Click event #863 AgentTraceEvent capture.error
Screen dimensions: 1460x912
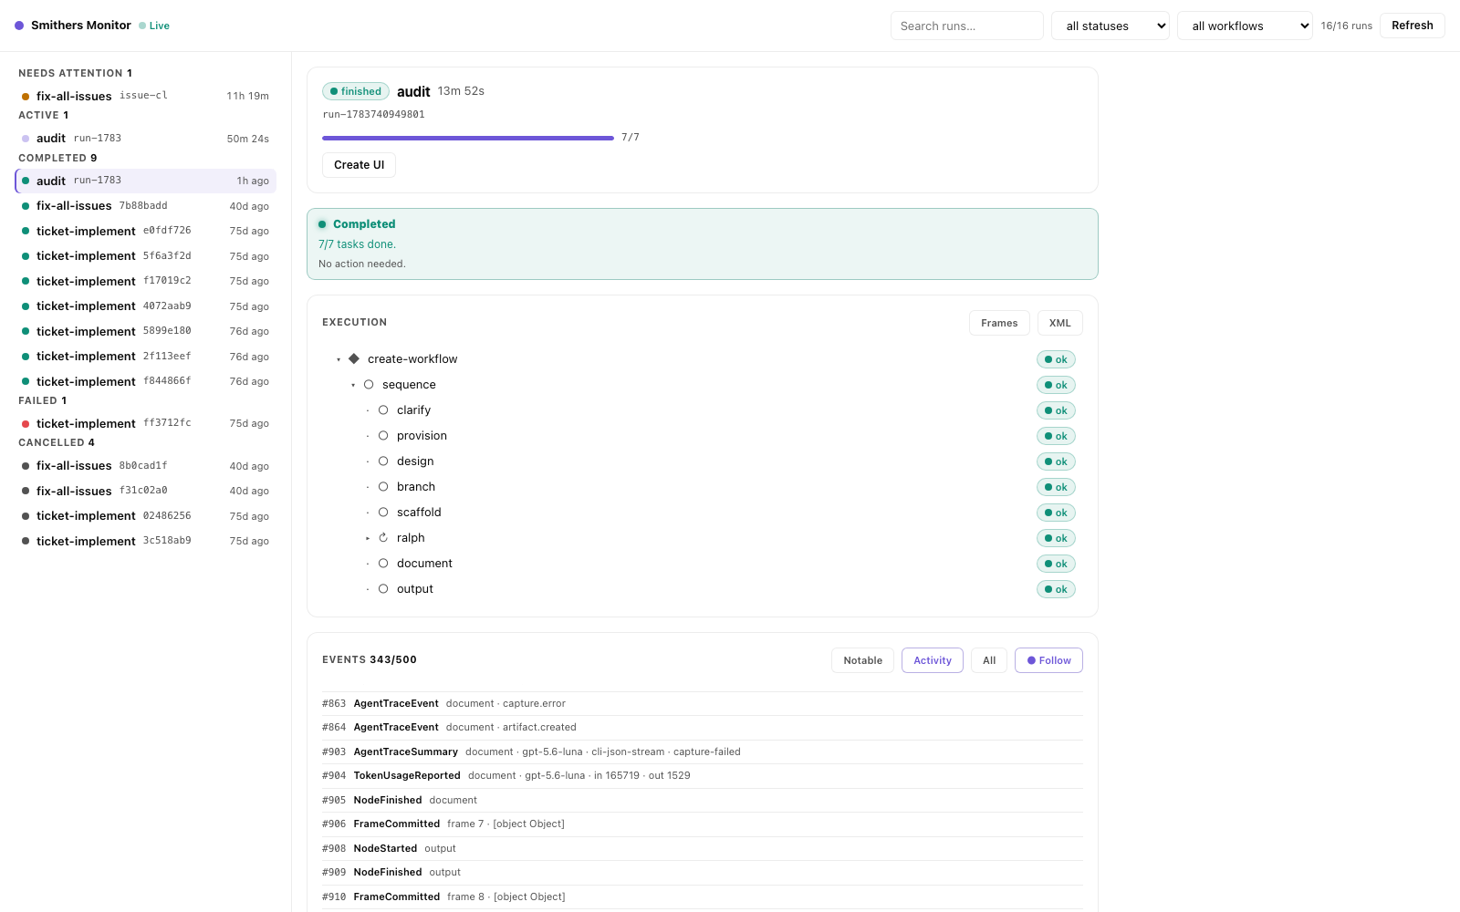[703, 703]
